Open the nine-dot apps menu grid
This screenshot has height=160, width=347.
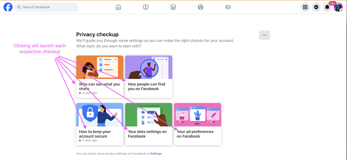click(305, 7)
